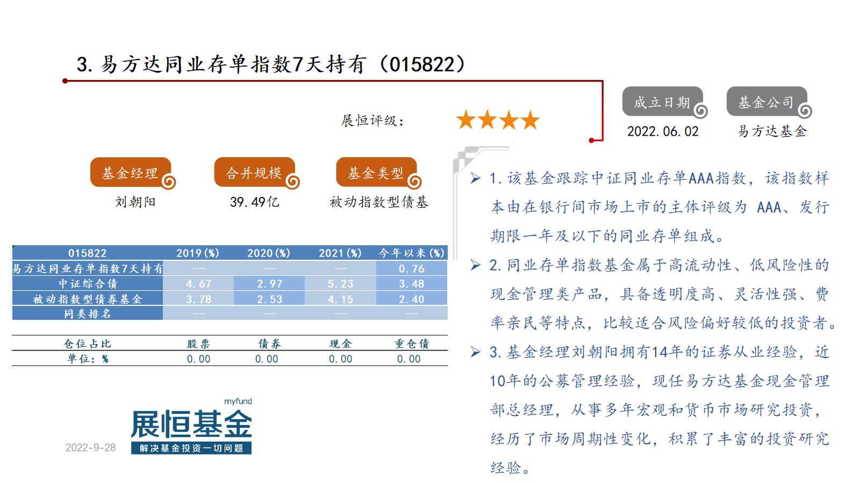Click the 2.53 value cell
This screenshot has width=860, height=483.
point(269,299)
